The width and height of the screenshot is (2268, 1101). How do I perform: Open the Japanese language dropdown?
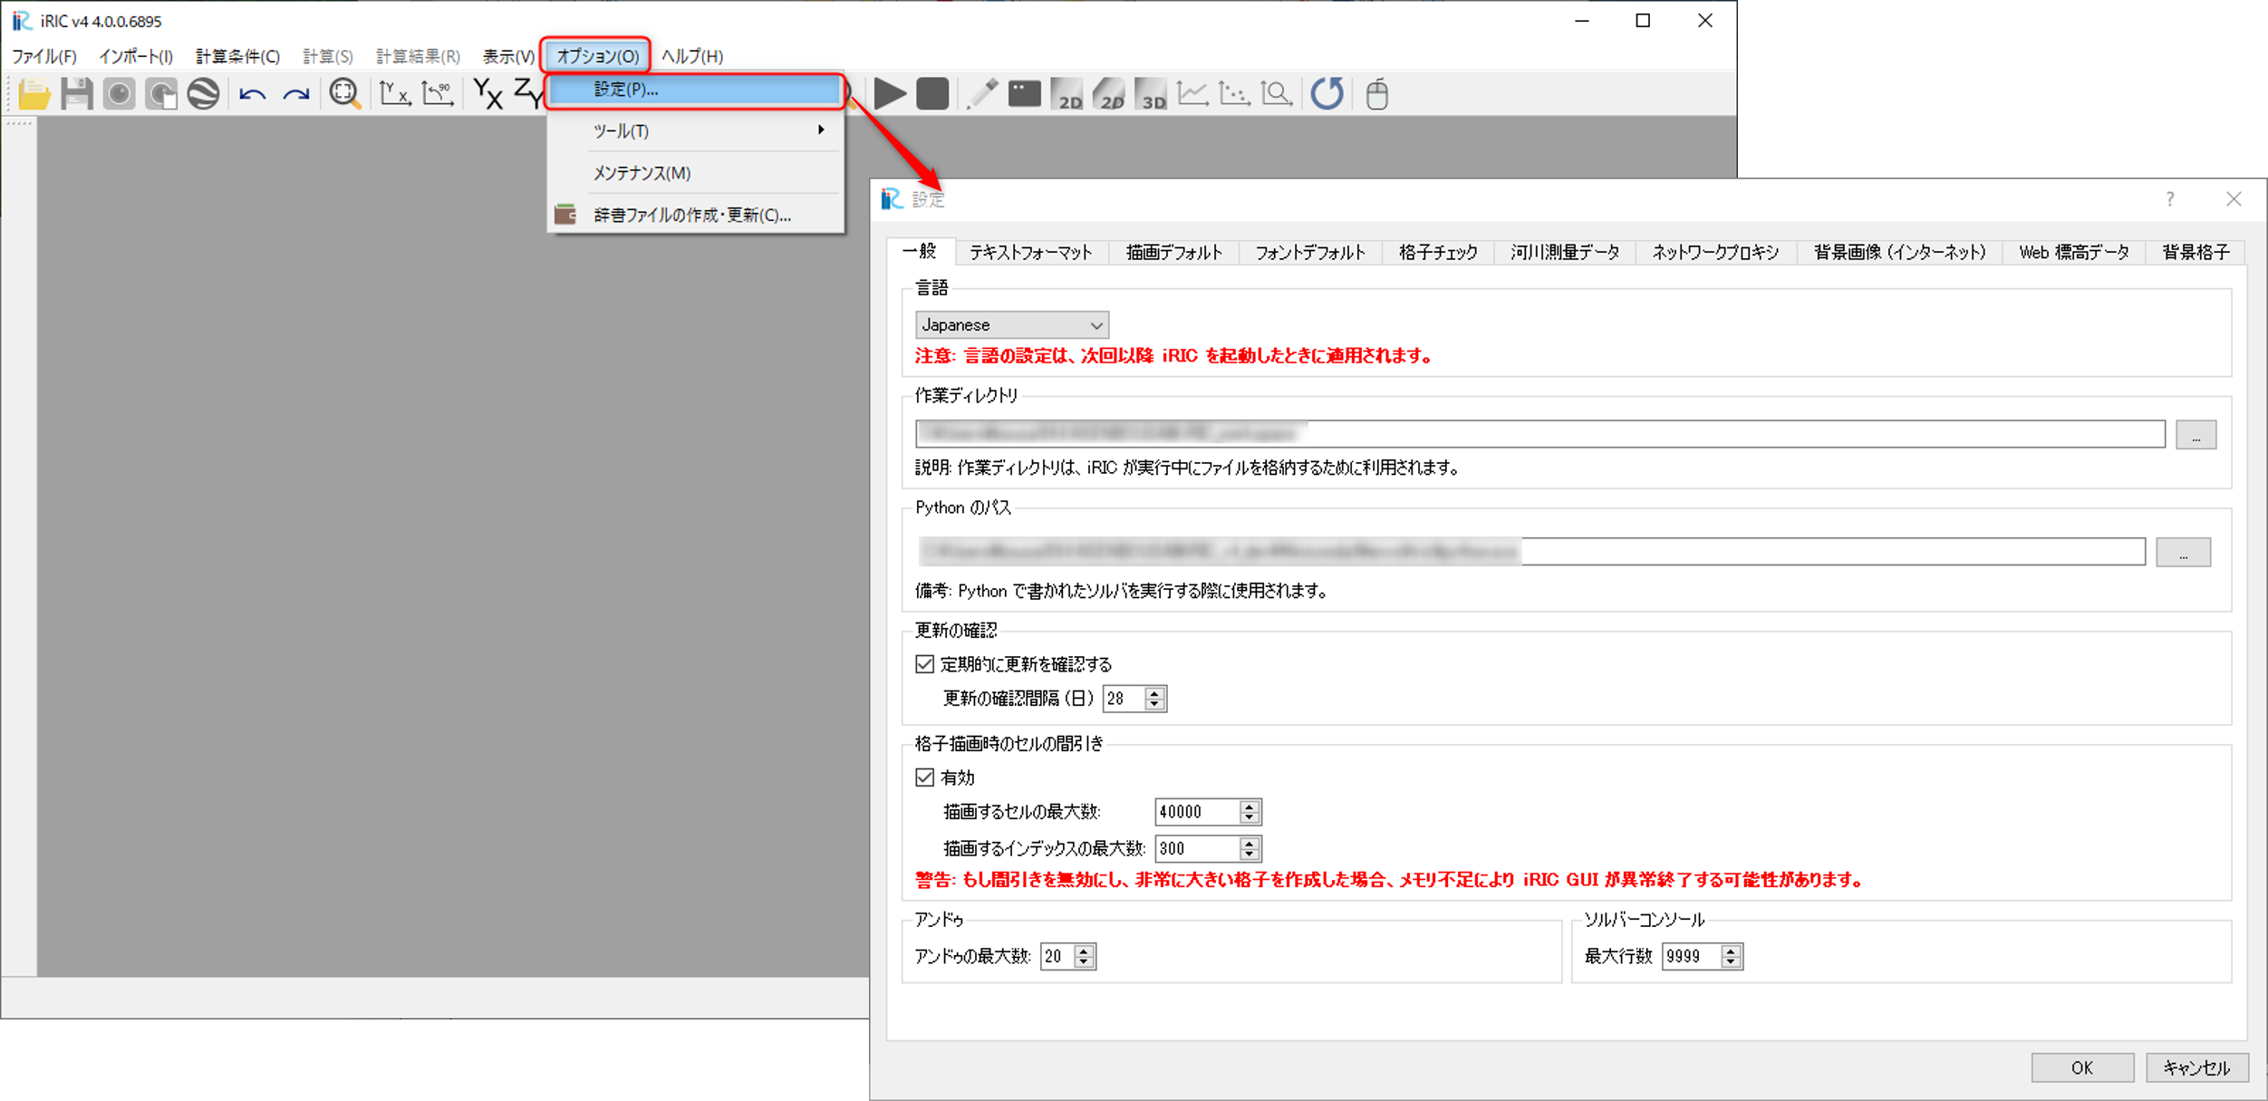pyautogui.click(x=1093, y=324)
